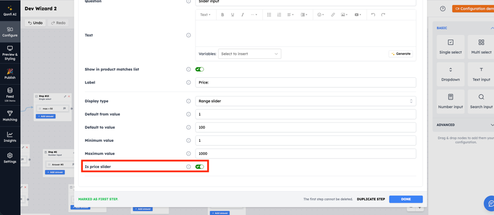The height and width of the screenshot is (215, 494).
Task: Select the Dropdown node type
Action: (451, 74)
